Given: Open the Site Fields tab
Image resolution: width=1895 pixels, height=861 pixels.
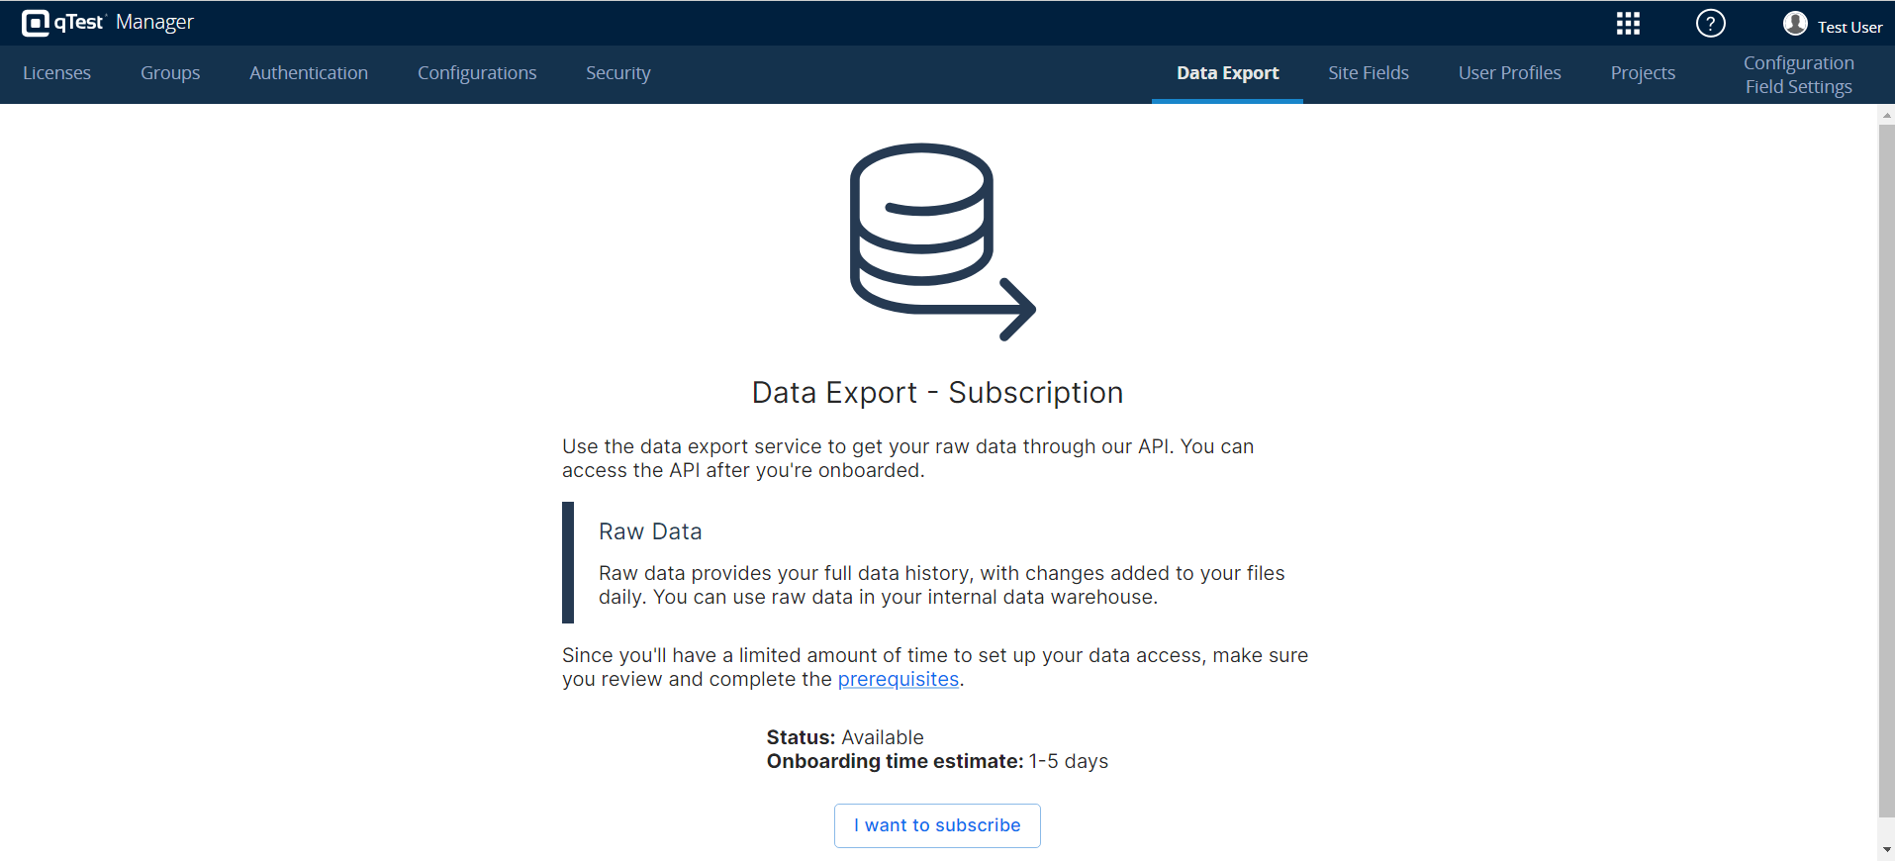Looking at the screenshot, I should [1369, 73].
